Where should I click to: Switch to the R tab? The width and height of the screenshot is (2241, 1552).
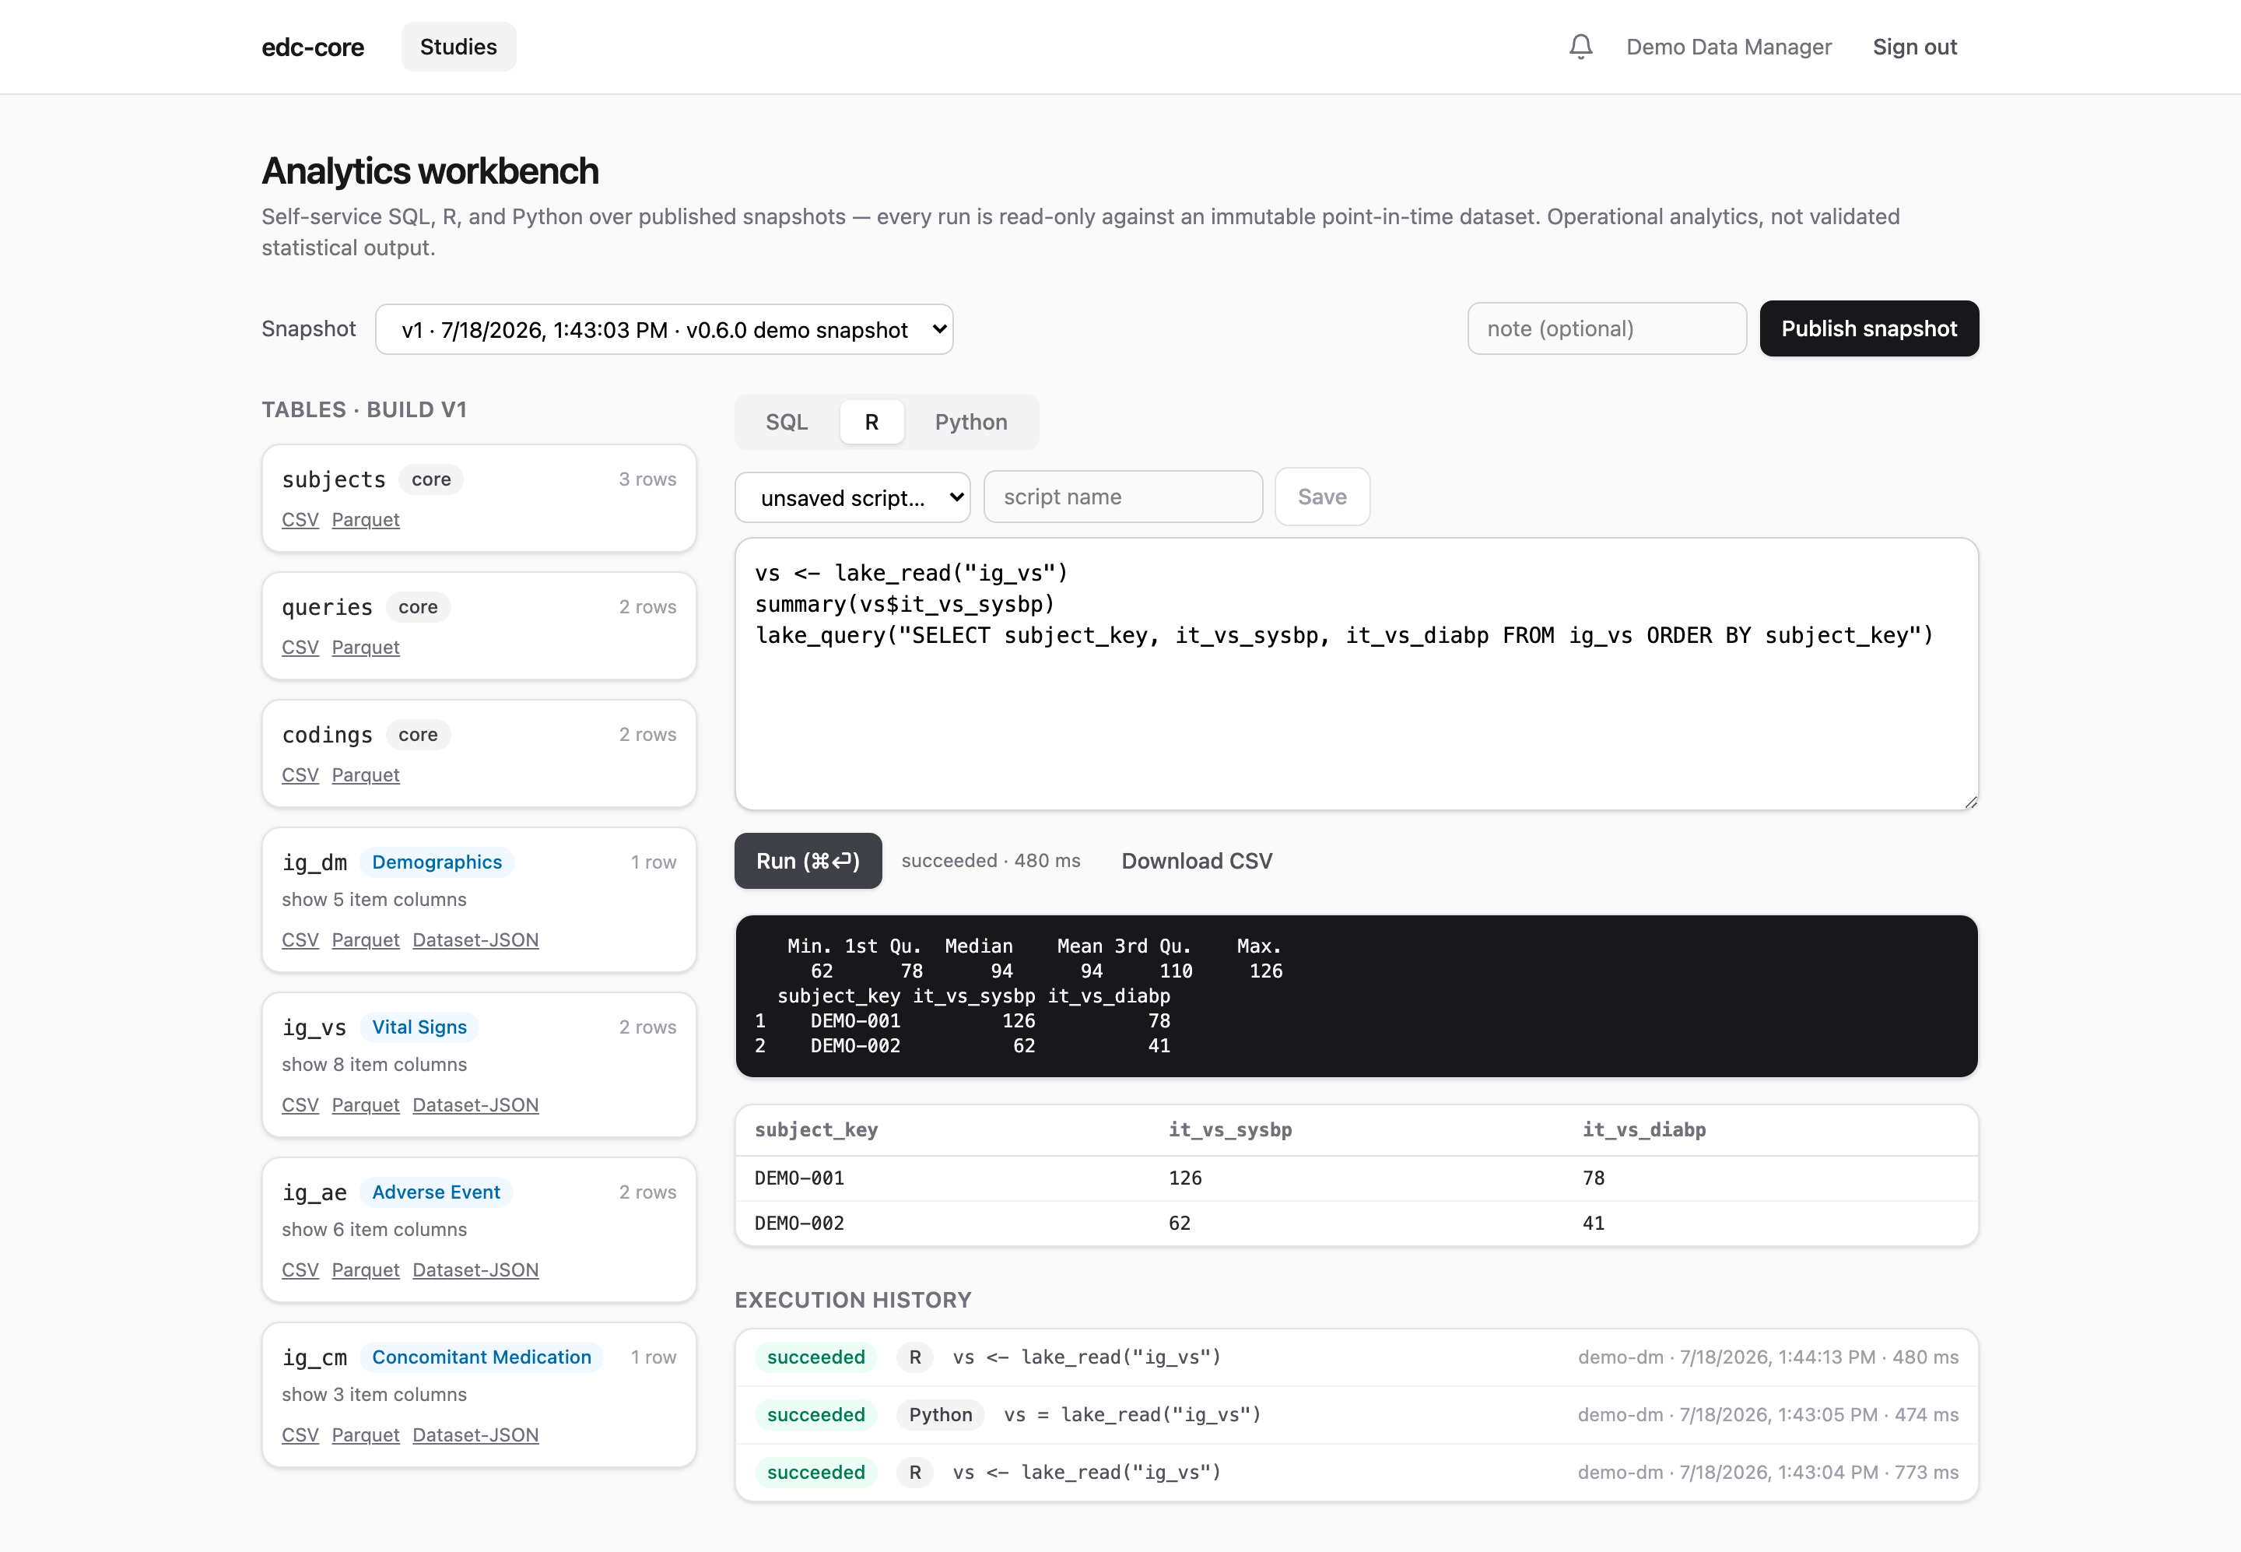(871, 422)
